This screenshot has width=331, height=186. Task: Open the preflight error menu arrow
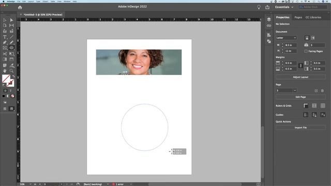[x=131, y=184]
